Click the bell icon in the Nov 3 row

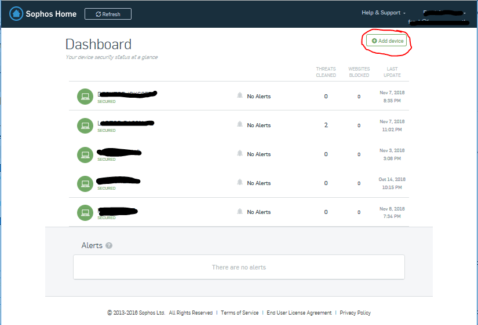(x=240, y=153)
